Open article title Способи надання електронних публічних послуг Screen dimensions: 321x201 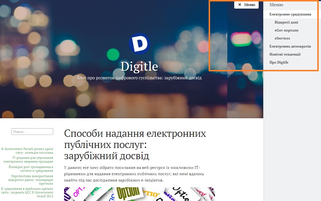tap(135, 145)
